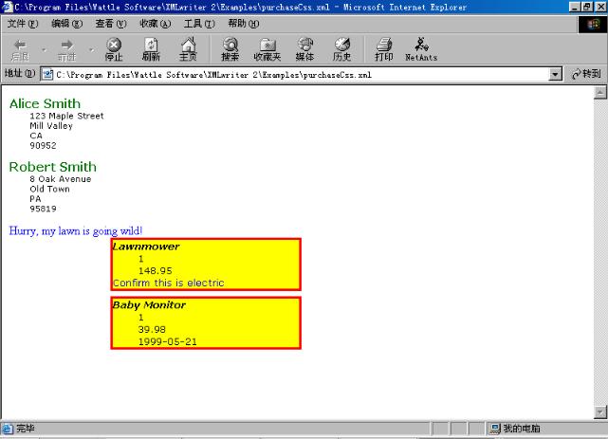
Task: Click the text 'Mill Valley'
Action: coord(51,126)
